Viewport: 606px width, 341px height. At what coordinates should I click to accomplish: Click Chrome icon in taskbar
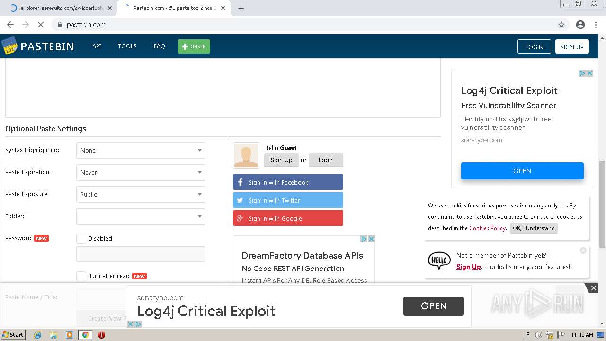(86, 335)
